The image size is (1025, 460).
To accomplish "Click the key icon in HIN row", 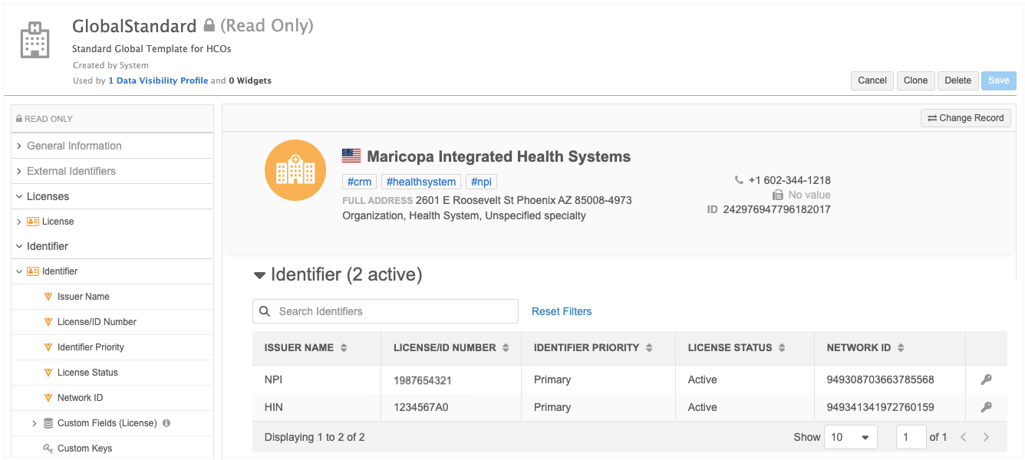I will click(x=987, y=407).
